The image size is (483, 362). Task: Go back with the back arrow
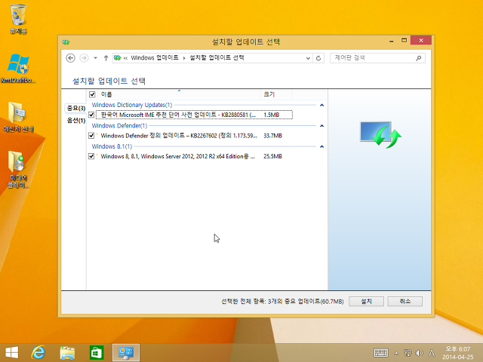coord(70,58)
